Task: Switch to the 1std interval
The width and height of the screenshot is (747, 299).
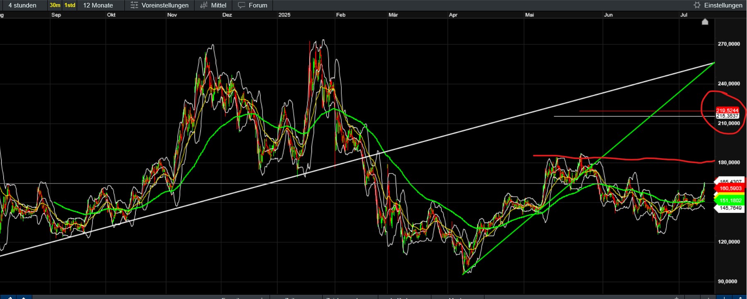Action: tap(70, 5)
